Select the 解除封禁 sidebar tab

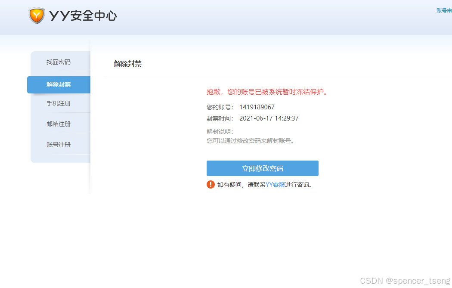[59, 84]
